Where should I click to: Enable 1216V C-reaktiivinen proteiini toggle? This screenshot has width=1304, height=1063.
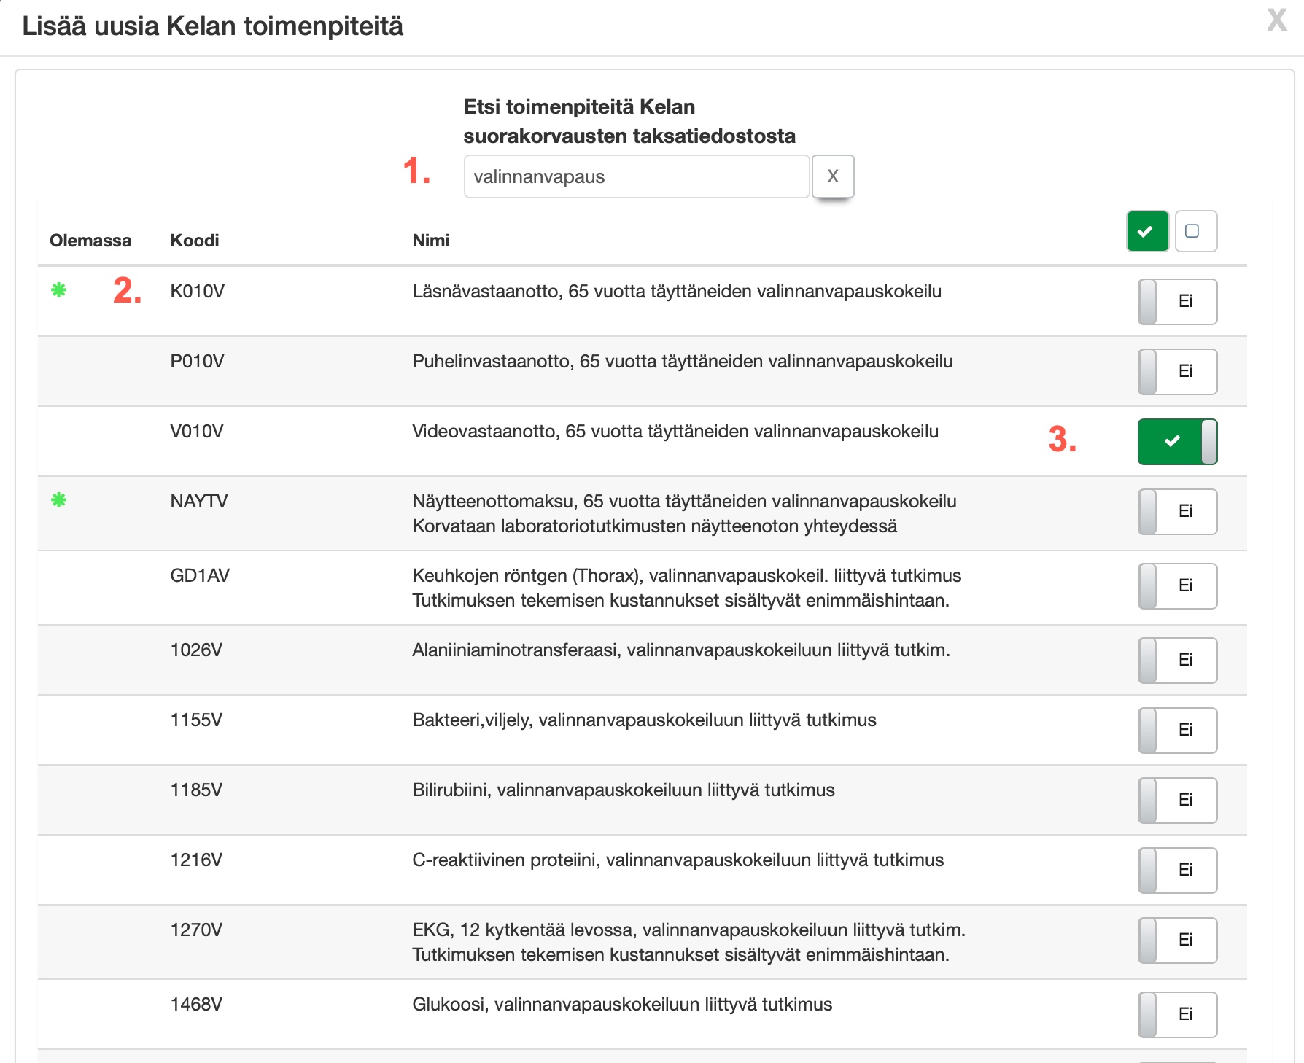click(x=1176, y=870)
